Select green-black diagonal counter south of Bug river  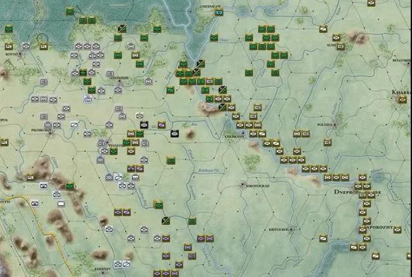pos(166,221)
